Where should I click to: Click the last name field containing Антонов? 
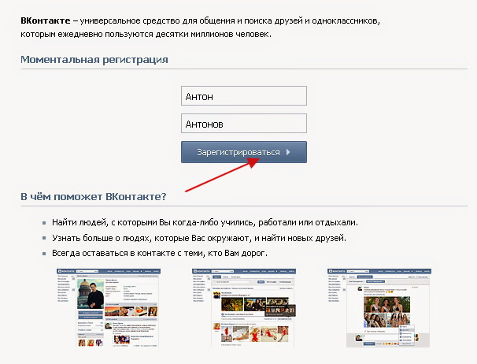click(x=244, y=124)
